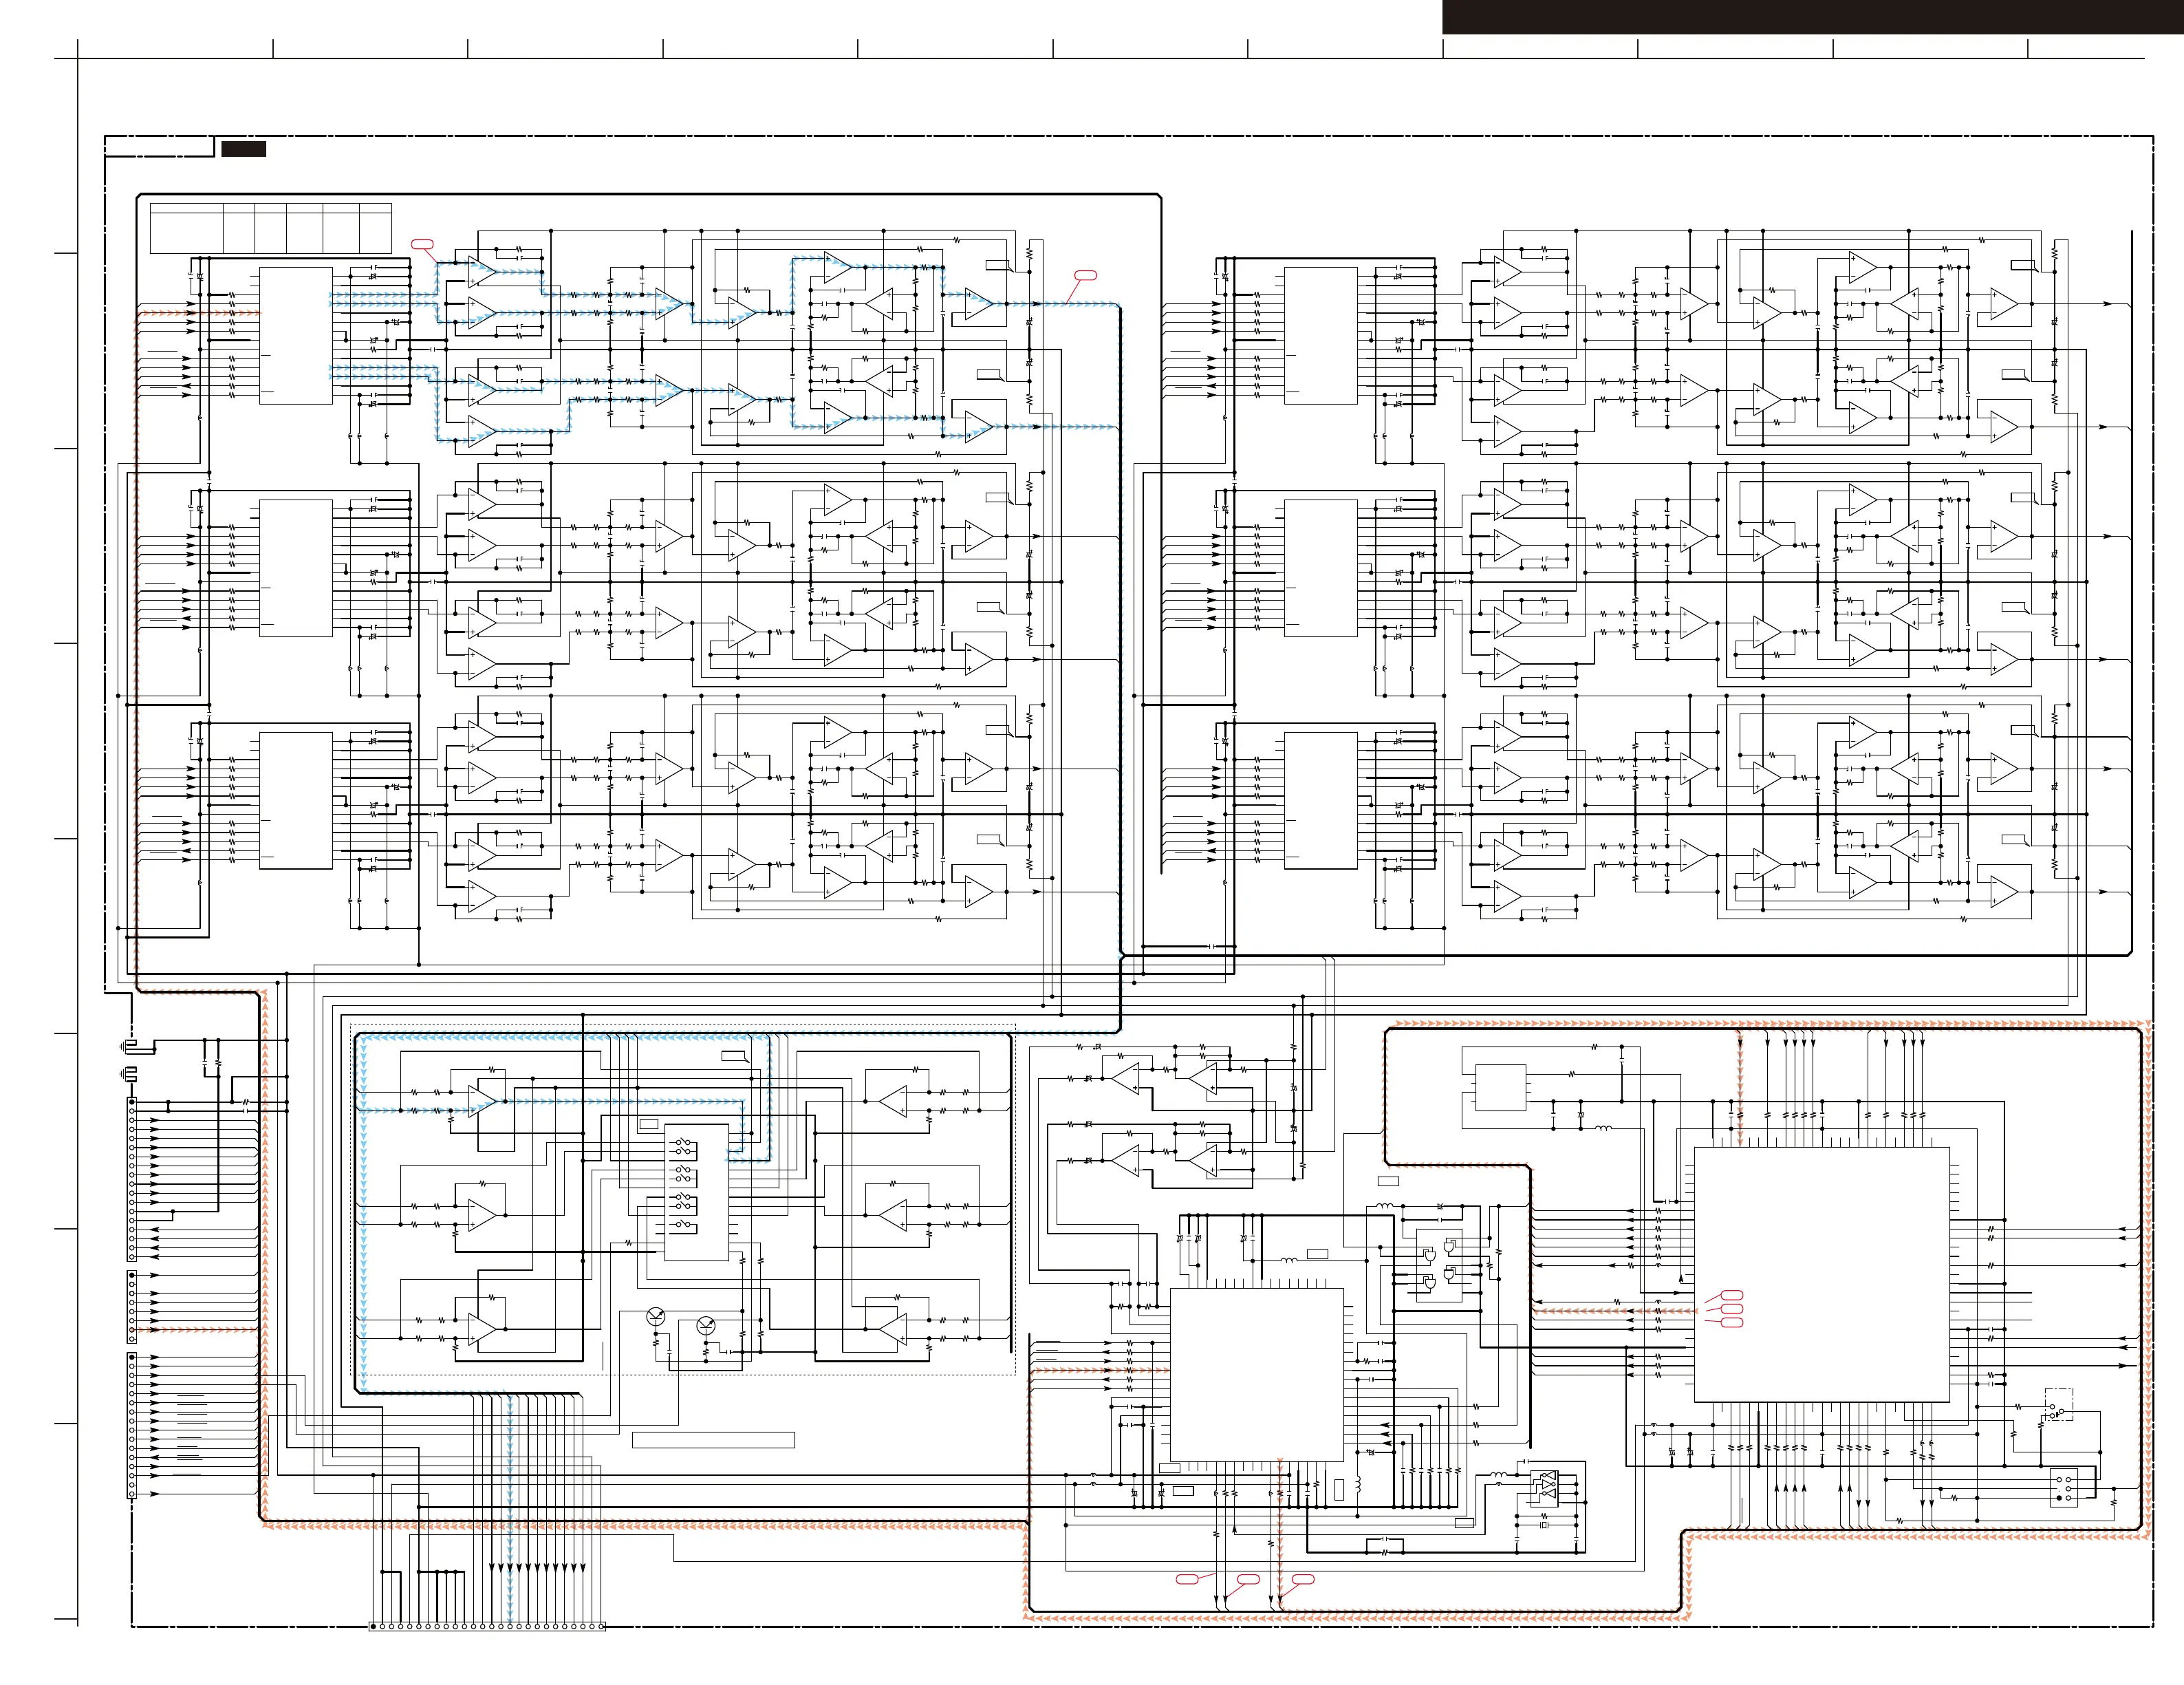Select the medium square IC at bottom center
The height and width of the screenshot is (1685, 2184).
1256,1375
